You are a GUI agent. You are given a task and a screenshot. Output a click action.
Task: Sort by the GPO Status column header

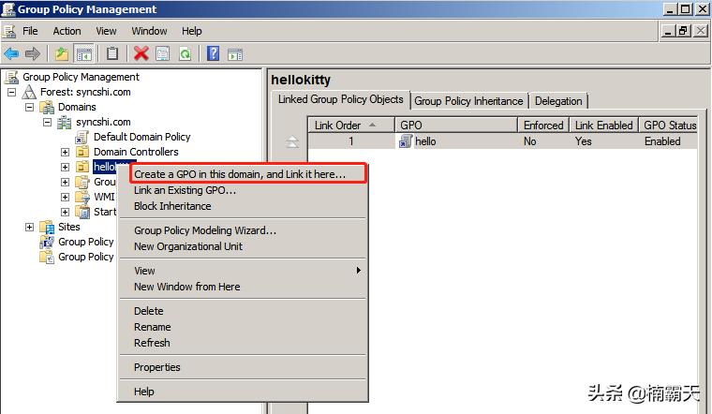[668, 126]
